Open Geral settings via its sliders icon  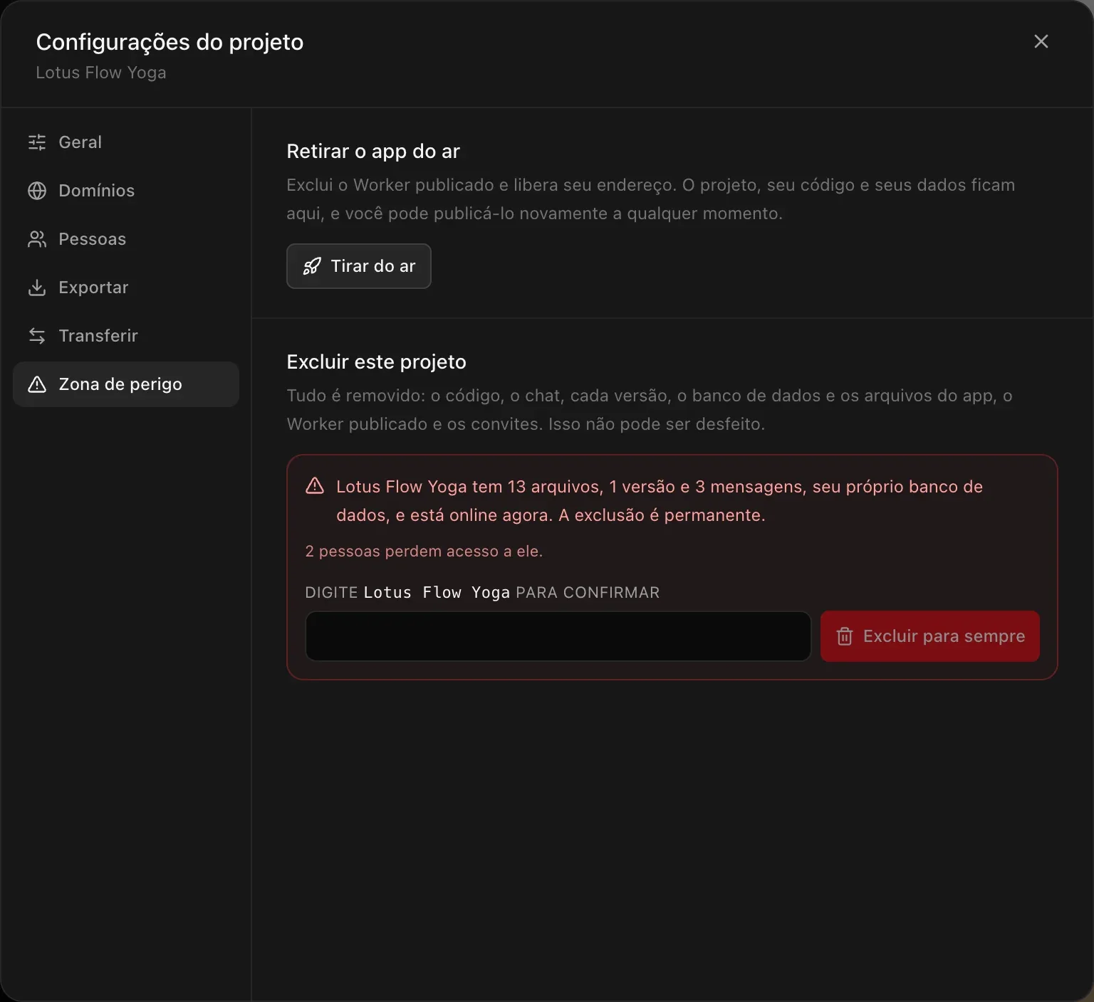coord(37,142)
